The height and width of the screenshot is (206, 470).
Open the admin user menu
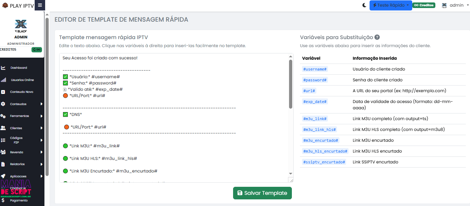(x=454, y=5)
